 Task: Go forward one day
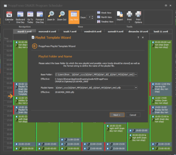[40, 17]
